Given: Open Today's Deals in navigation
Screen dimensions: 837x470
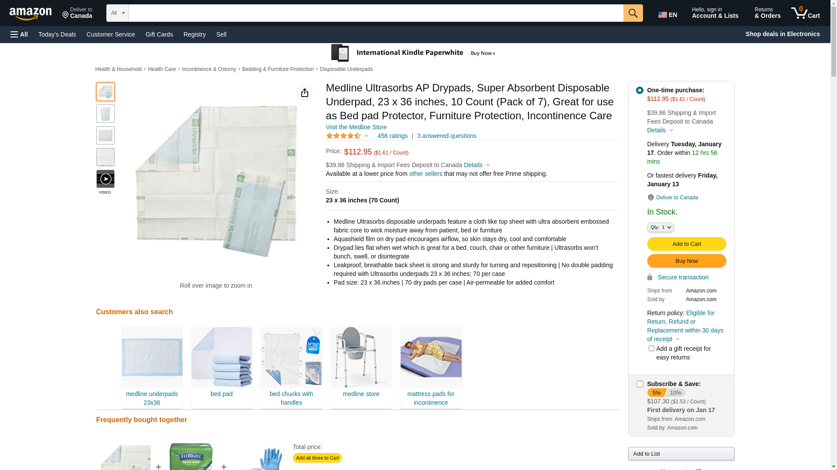Looking at the screenshot, I should 57,34.
